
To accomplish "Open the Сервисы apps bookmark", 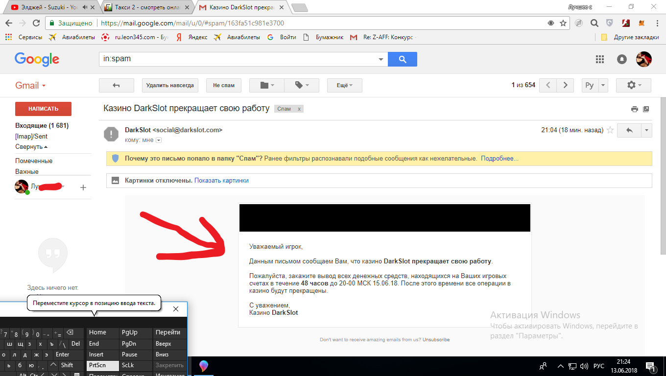I will [24, 37].
